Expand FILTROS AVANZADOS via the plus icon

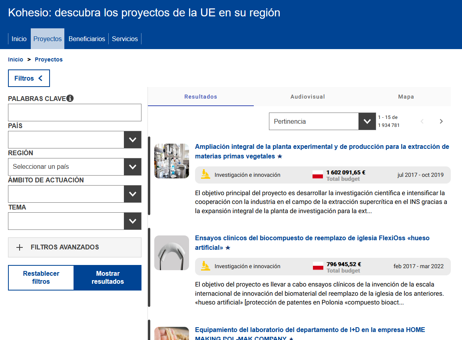(x=20, y=247)
